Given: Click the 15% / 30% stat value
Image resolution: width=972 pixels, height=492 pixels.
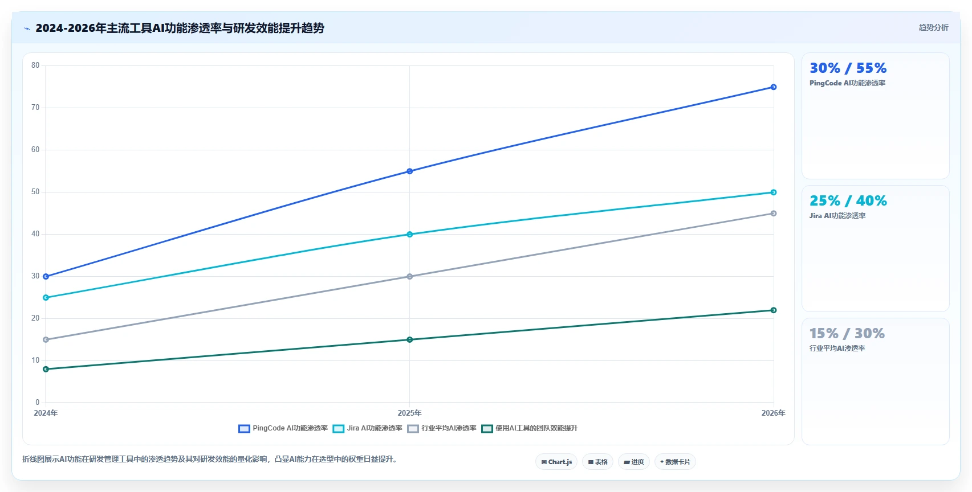Looking at the screenshot, I should (847, 334).
